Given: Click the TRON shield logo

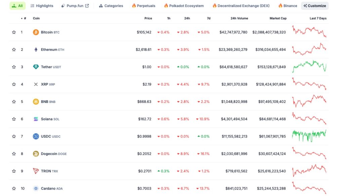Looking at the screenshot, I should (x=36, y=171).
